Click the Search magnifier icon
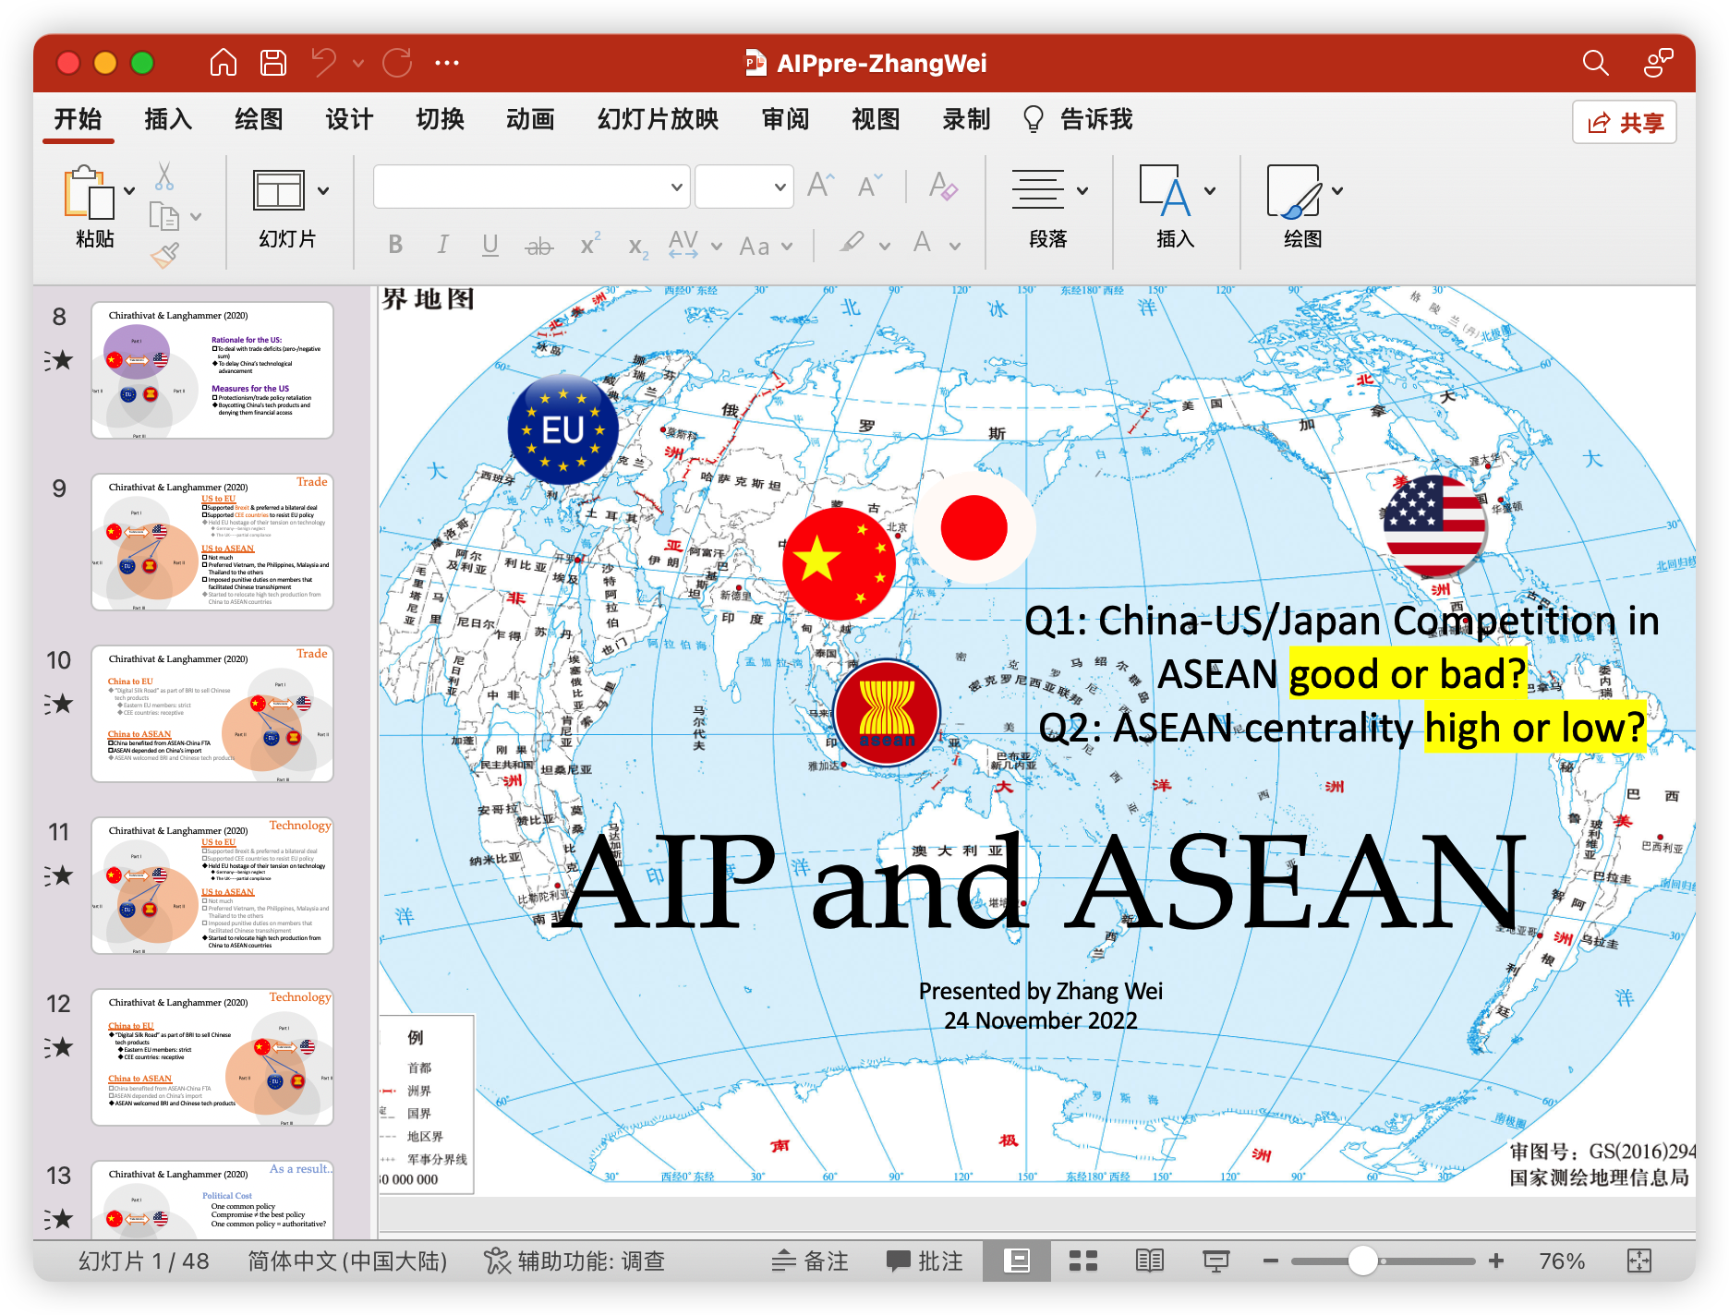This screenshot has height=1315, width=1729. click(x=1595, y=63)
